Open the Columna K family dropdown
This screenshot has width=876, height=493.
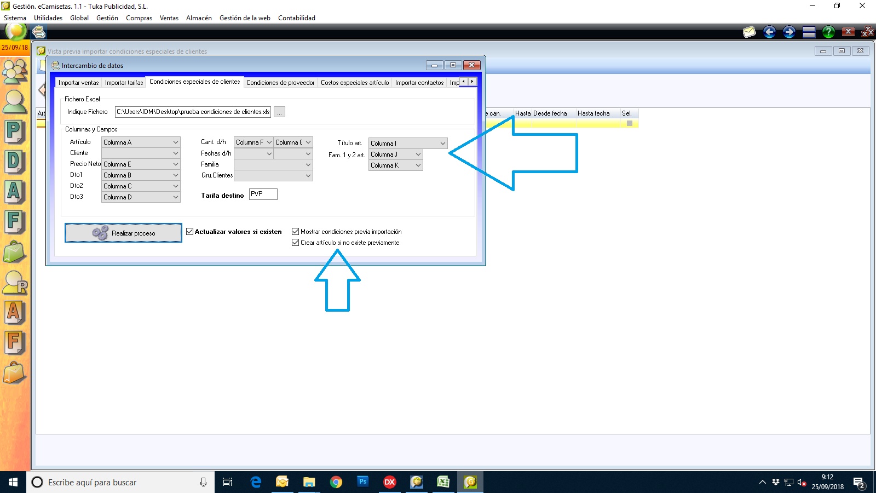point(395,165)
